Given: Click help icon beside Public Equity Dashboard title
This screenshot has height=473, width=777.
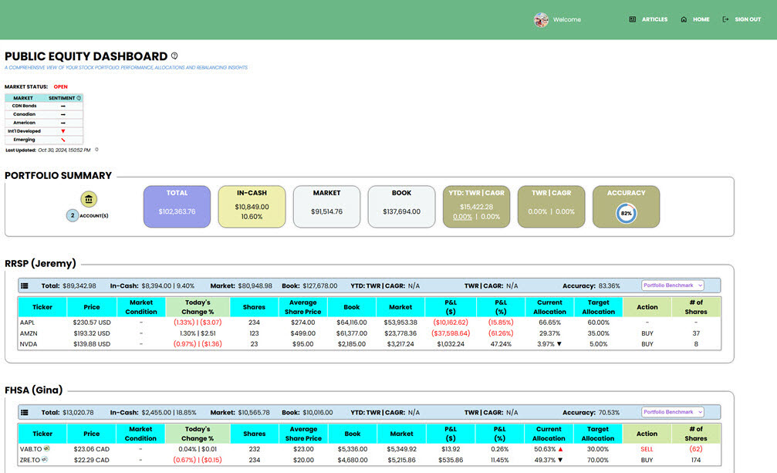Looking at the screenshot, I should pyautogui.click(x=174, y=56).
